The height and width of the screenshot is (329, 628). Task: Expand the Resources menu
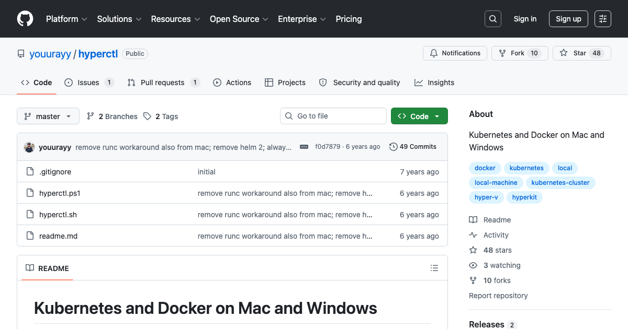[x=176, y=19]
